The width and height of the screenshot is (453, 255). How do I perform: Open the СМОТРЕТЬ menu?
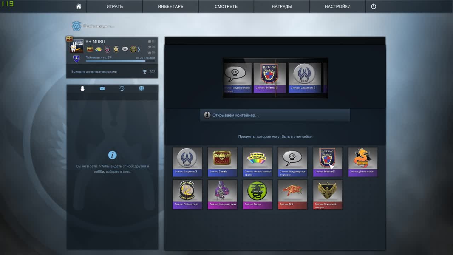pos(226,6)
